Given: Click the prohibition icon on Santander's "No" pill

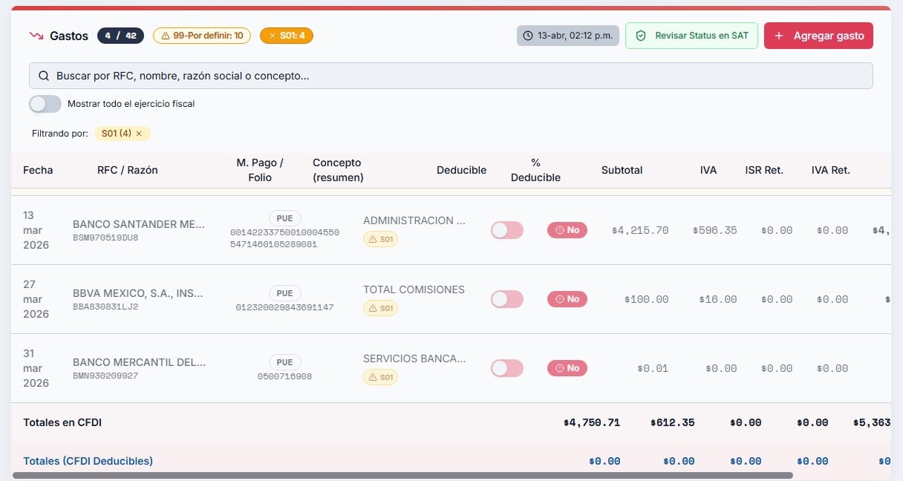Looking at the screenshot, I should pyautogui.click(x=559, y=230).
